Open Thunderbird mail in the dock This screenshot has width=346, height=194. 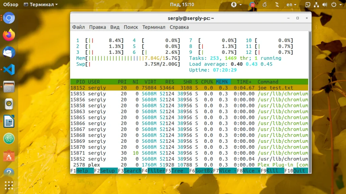(x=9, y=52)
